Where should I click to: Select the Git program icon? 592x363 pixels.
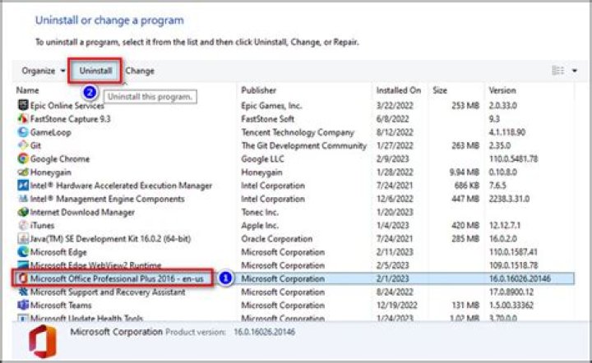pos(23,145)
